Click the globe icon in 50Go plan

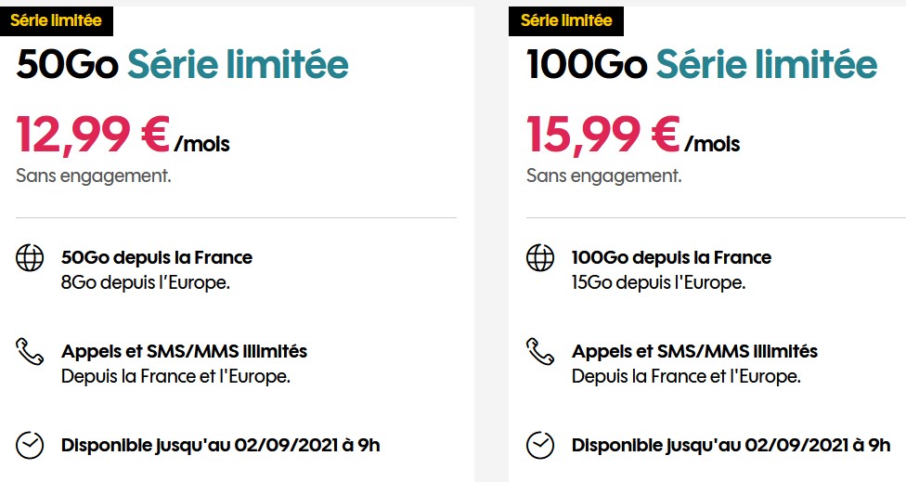click(30, 258)
